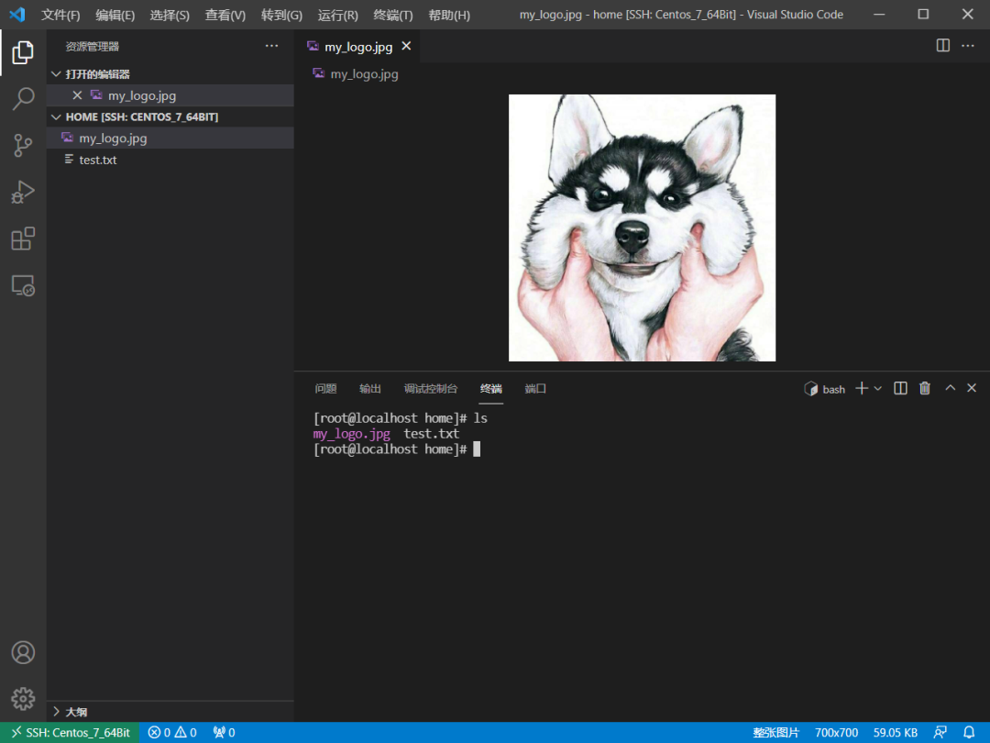This screenshot has width=990, height=743.
Task: Collapse the 打开的编辑器 section
Action: [x=170, y=74]
